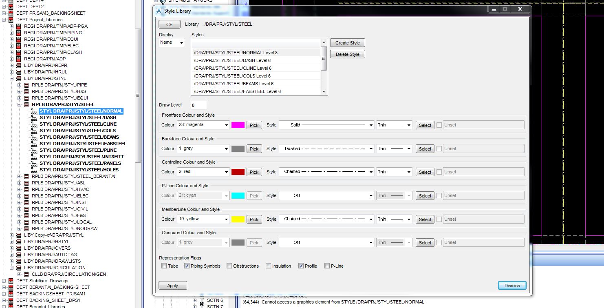
Task: Click the icon for LIBY DRA/PRJ/AUTOTAG
Action: pyautogui.click(x=18, y=255)
